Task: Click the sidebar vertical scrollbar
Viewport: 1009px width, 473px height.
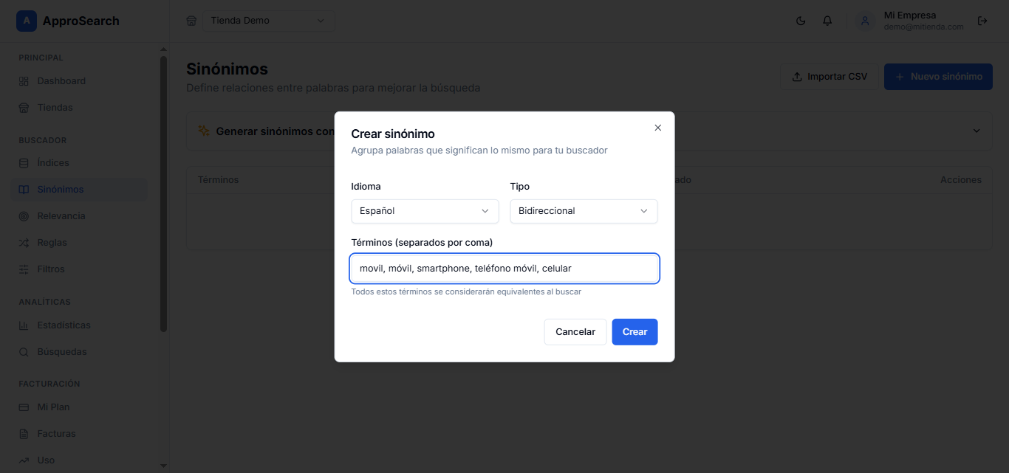Action: pyautogui.click(x=163, y=194)
